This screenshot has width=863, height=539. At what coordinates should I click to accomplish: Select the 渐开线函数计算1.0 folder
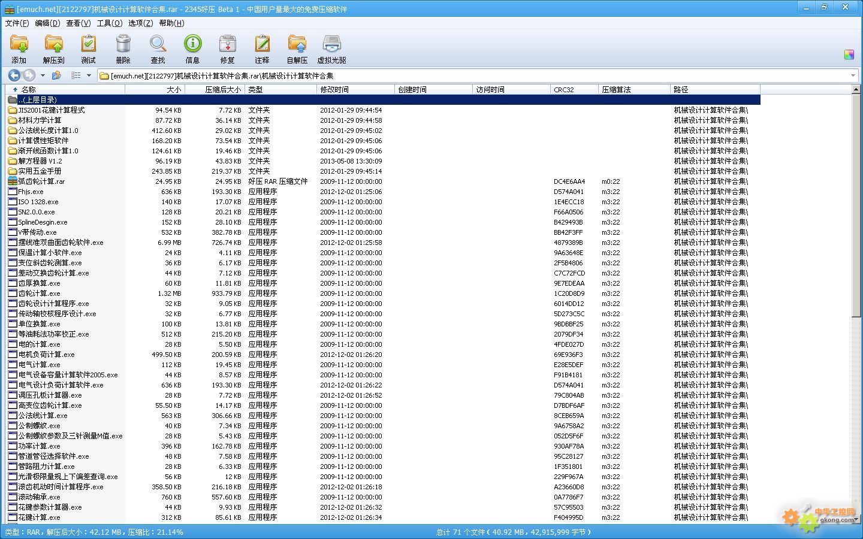(x=48, y=151)
